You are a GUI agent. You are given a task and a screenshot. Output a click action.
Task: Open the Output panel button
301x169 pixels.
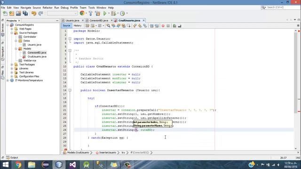12,158
